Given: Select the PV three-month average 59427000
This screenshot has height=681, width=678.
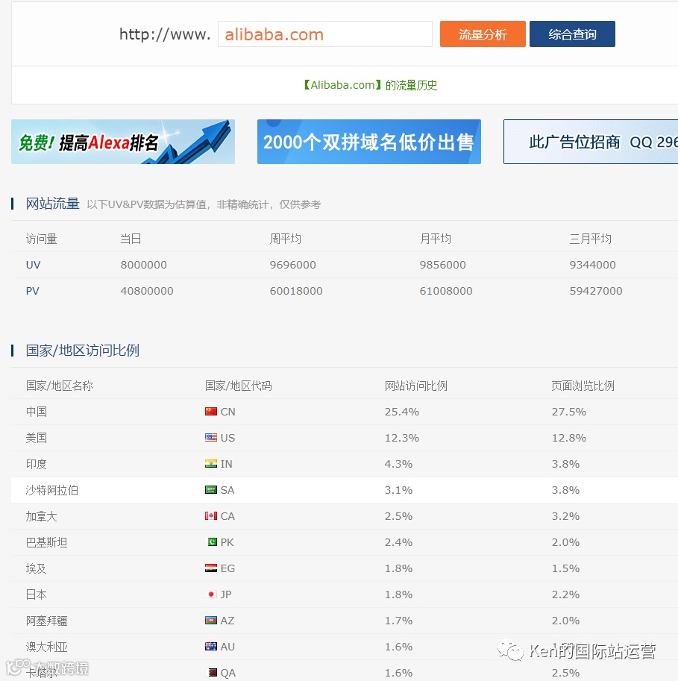Looking at the screenshot, I should (596, 291).
